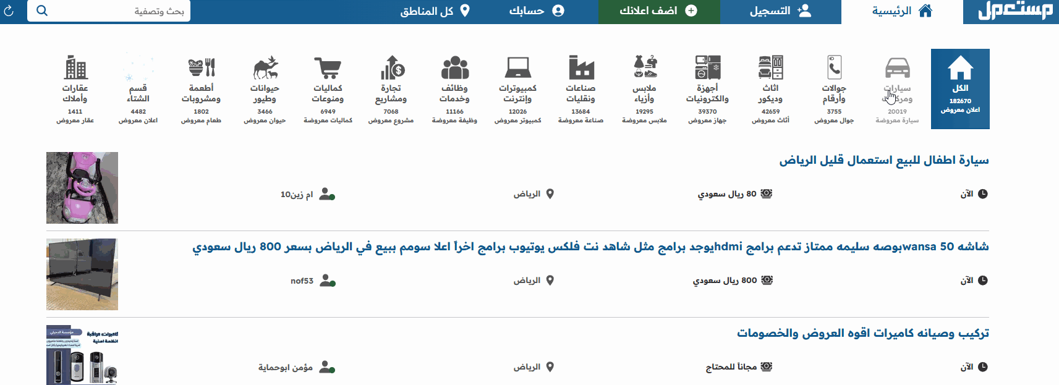
Task: Open the account menu
Action: pyautogui.click(x=536, y=11)
